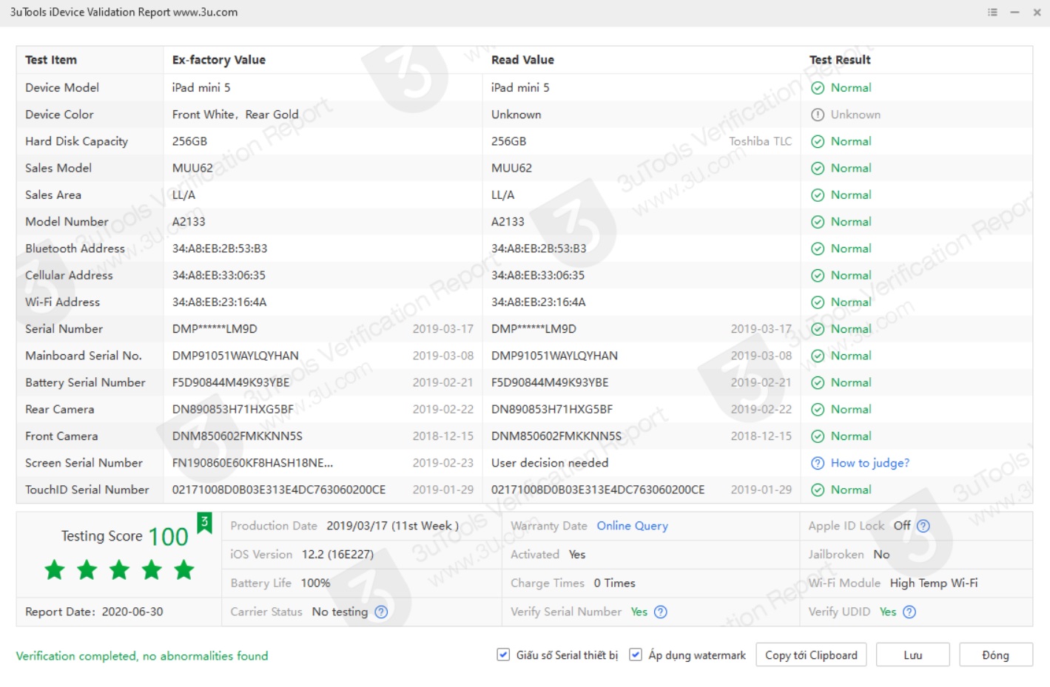Image resolution: width=1050 pixels, height=687 pixels.
Task: Click help icon next to Apple ID Lock
Action: (923, 526)
